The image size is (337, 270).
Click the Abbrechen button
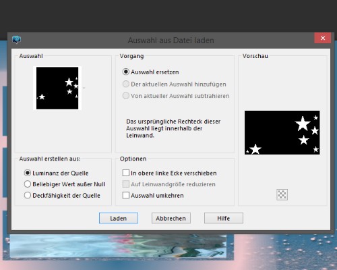pyautogui.click(x=171, y=218)
